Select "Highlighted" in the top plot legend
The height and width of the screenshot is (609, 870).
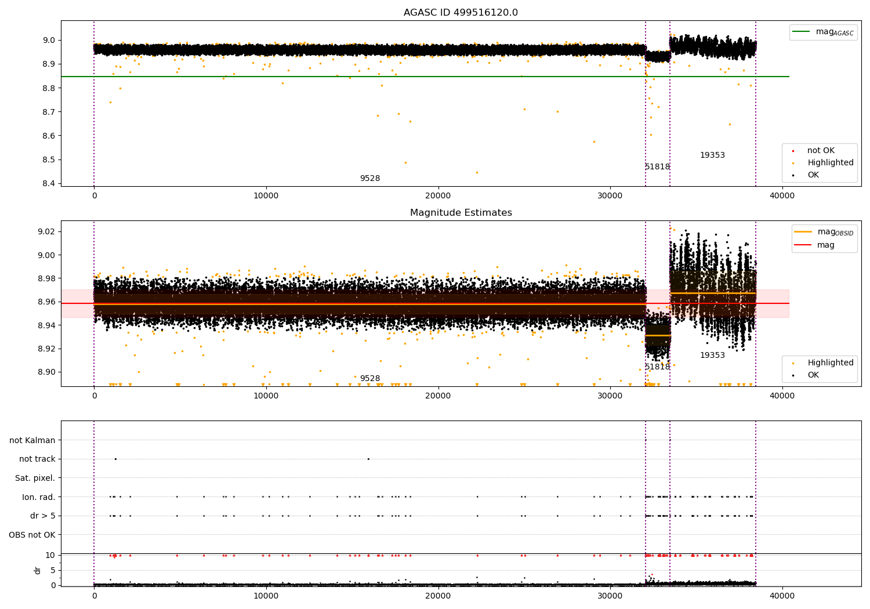point(830,163)
